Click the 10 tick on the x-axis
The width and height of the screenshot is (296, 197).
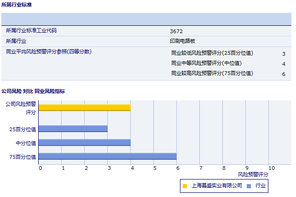click(271, 168)
